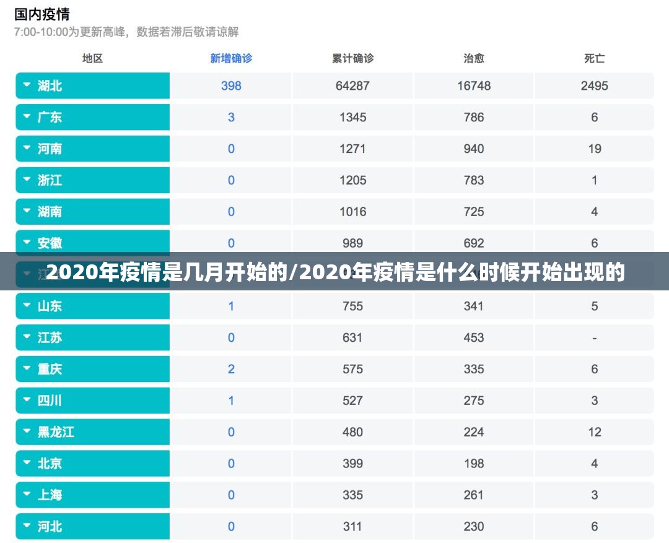Click the 河南 dropdown triangle
The height and width of the screenshot is (543, 669).
[27, 149]
